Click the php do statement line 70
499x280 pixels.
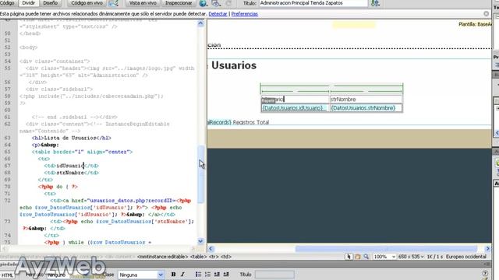pyautogui.click(x=58, y=187)
